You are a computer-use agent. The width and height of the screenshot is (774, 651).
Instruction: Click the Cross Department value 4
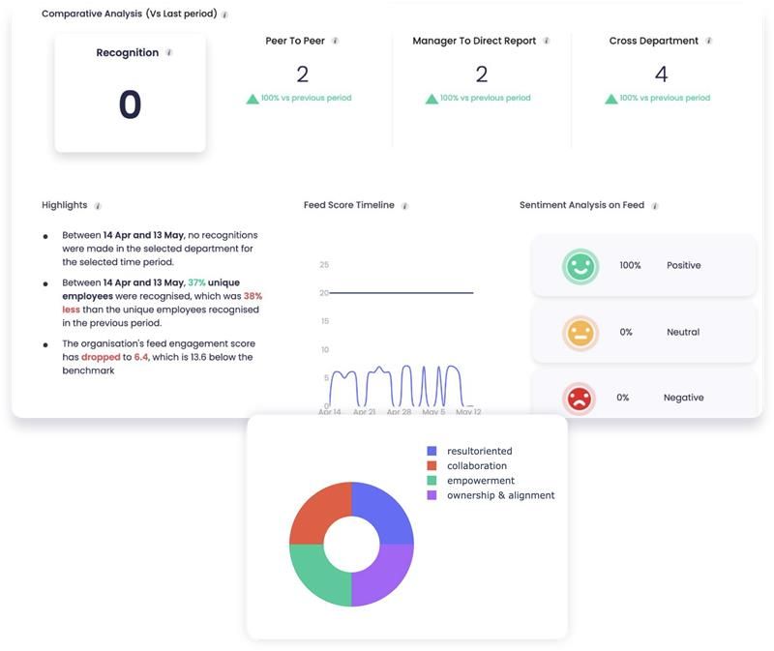coord(662,74)
